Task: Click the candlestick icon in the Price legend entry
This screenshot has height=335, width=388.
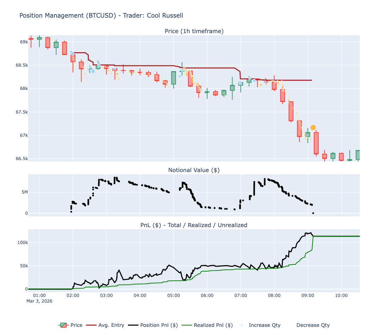Action: tap(64, 325)
